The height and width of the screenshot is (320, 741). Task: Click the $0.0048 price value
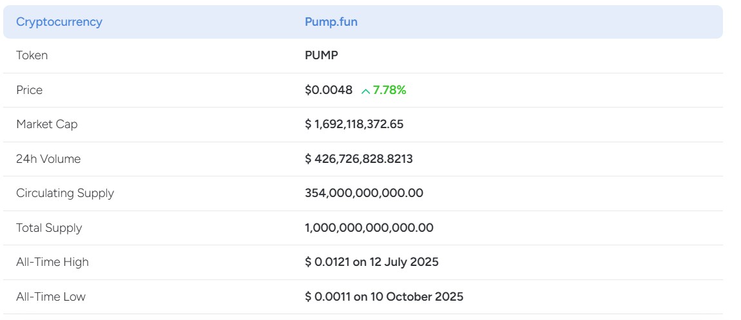[329, 89]
